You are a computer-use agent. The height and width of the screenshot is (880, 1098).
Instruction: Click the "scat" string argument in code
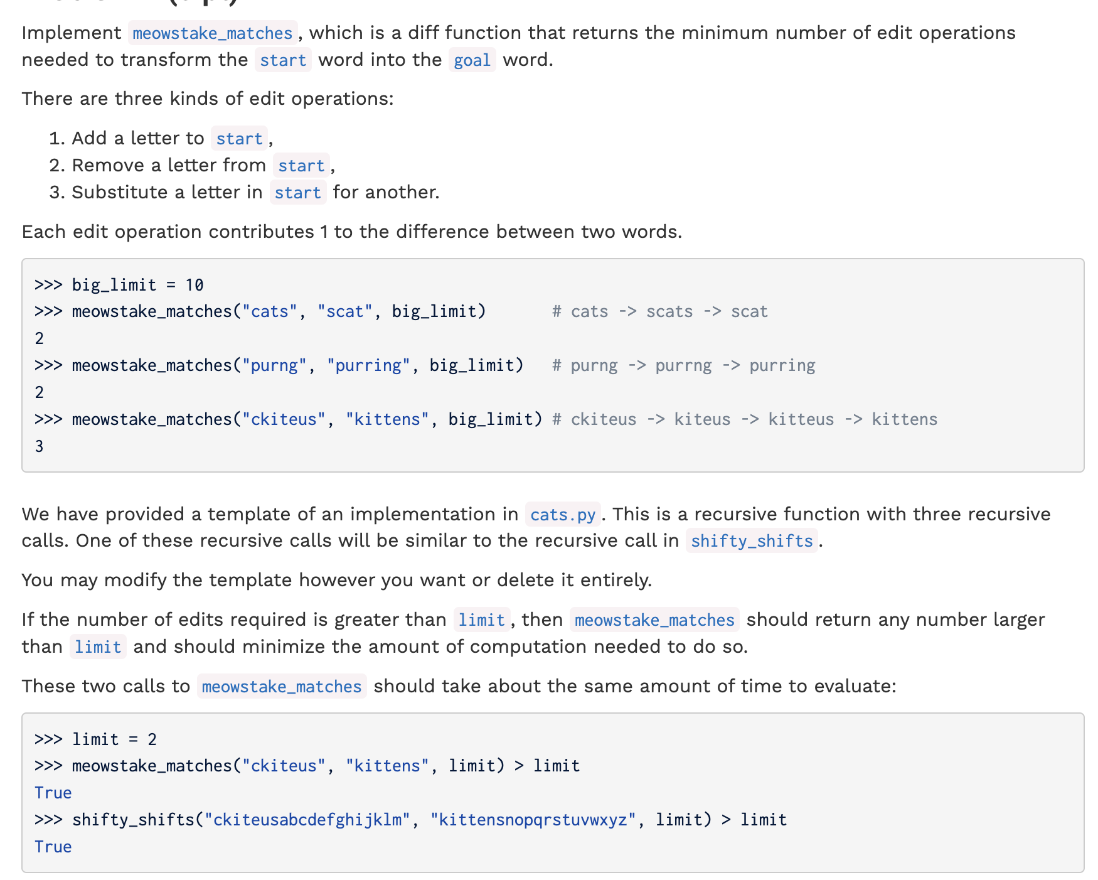click(x=344, y=312)
